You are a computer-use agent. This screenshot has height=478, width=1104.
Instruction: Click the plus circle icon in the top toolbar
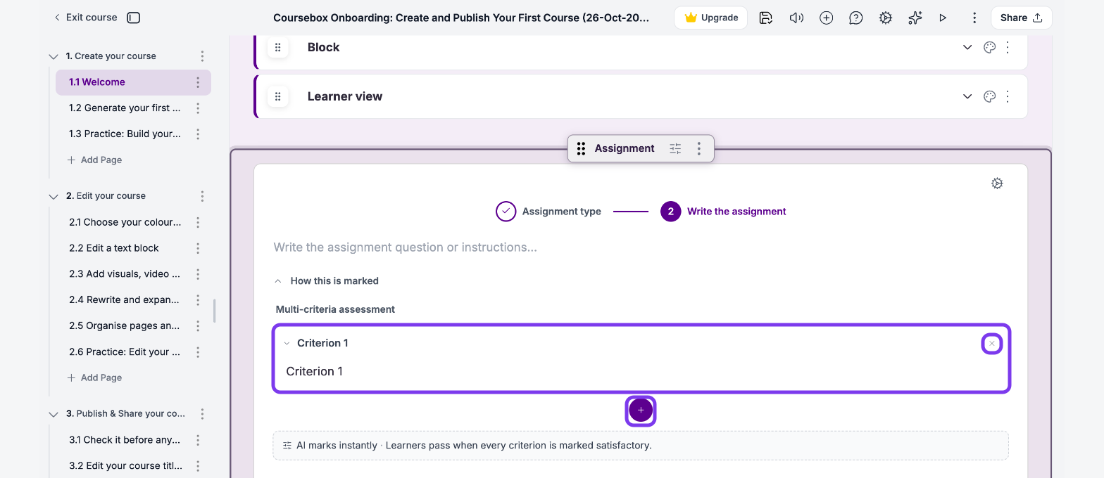(x=827, y=18)
